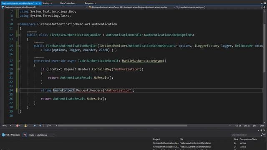
Task: Navigate backward with the left arrow
Action: pyautogui.click(x=35, y=126)
